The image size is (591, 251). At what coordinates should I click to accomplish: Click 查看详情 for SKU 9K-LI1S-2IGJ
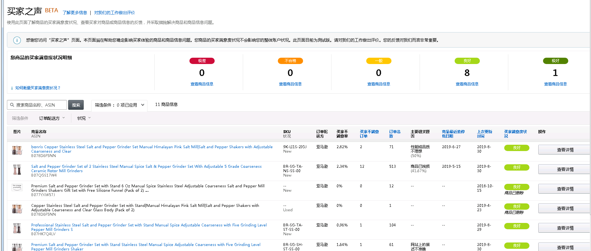(x=565, y=150)
